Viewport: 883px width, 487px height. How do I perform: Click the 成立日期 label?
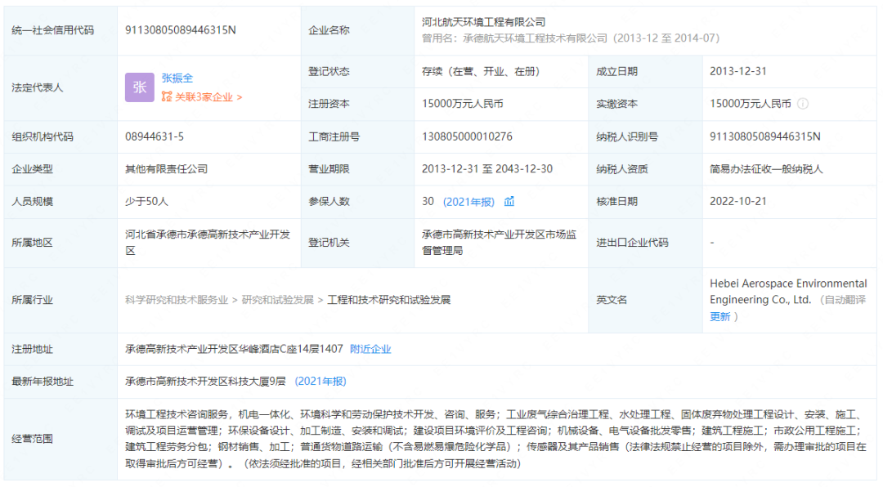[616, 72]
